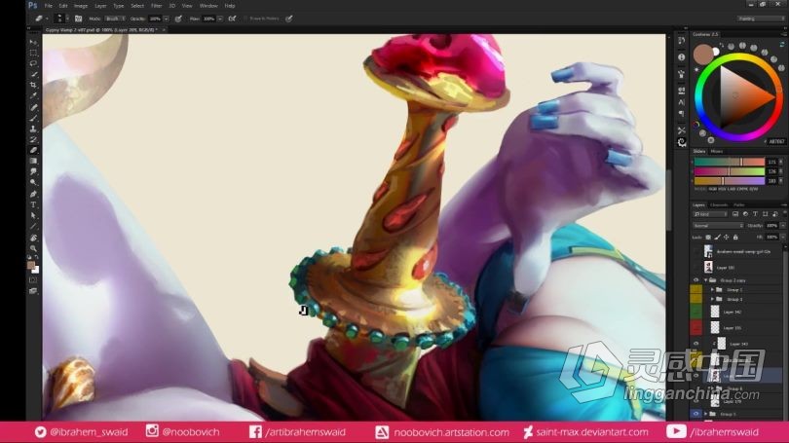Click the first Coolorus color slider
789x443 pixels.
click(730, 162)
